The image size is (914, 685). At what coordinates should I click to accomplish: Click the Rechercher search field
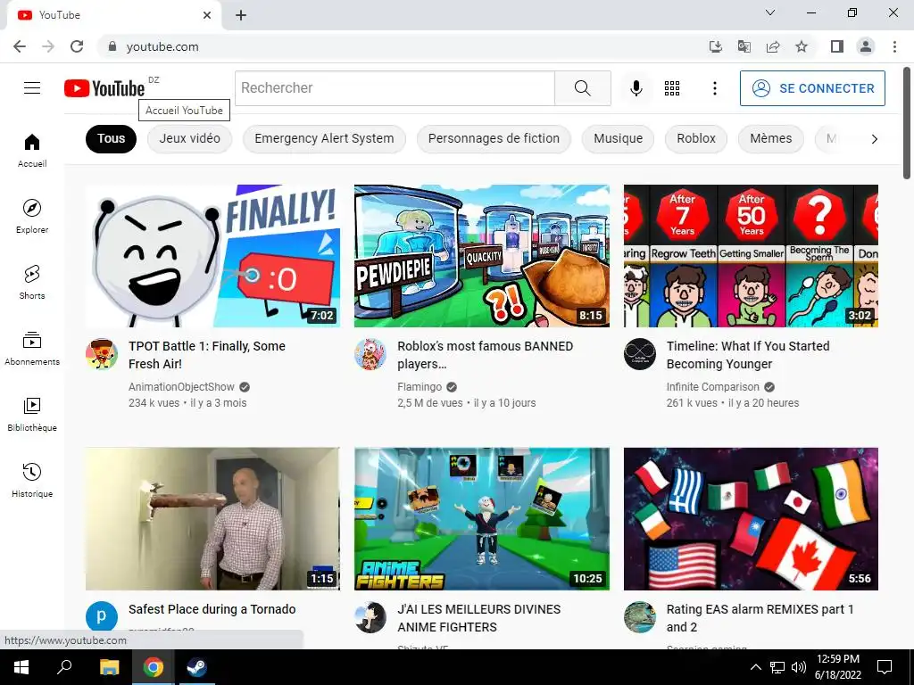pos(395,88)
